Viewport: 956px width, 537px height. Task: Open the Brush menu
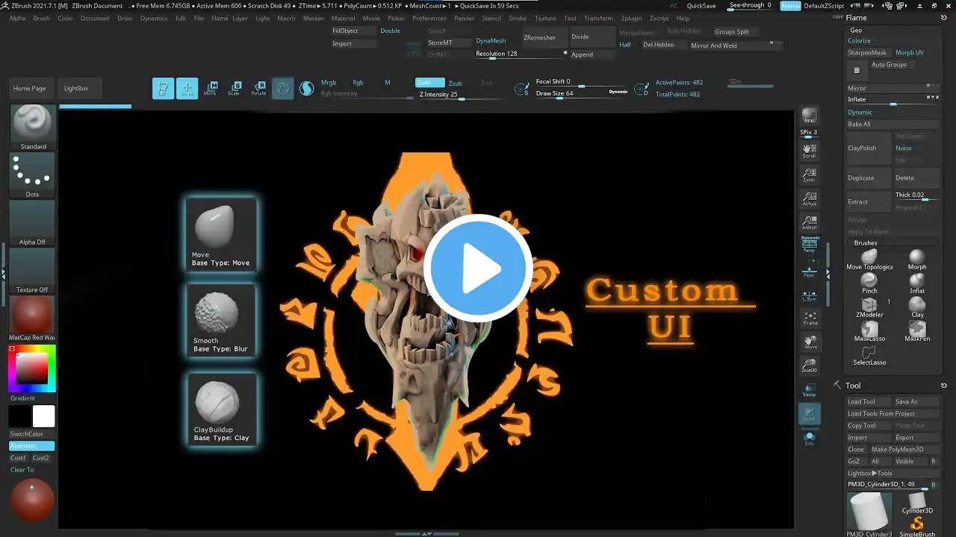pyautogui.click(x=41, y=18)
